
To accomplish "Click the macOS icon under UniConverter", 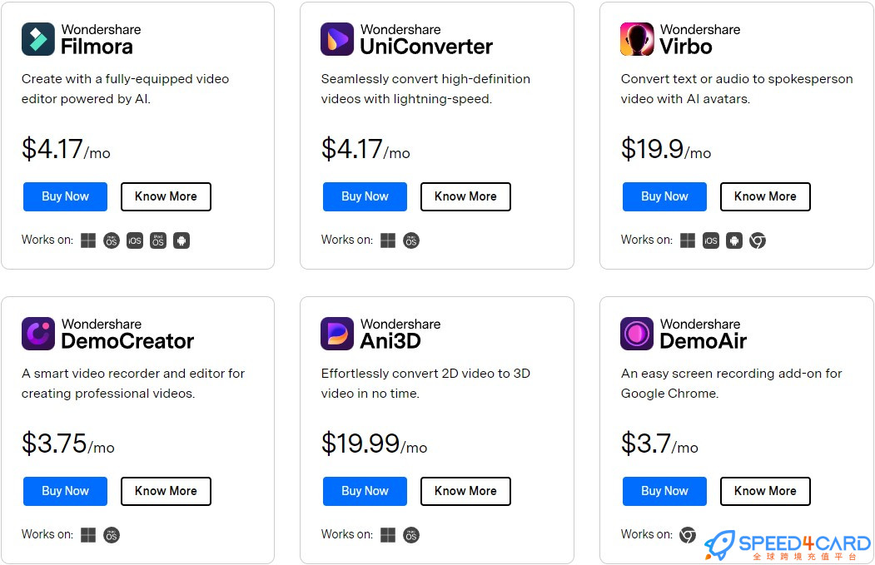I will pos(411,240).
